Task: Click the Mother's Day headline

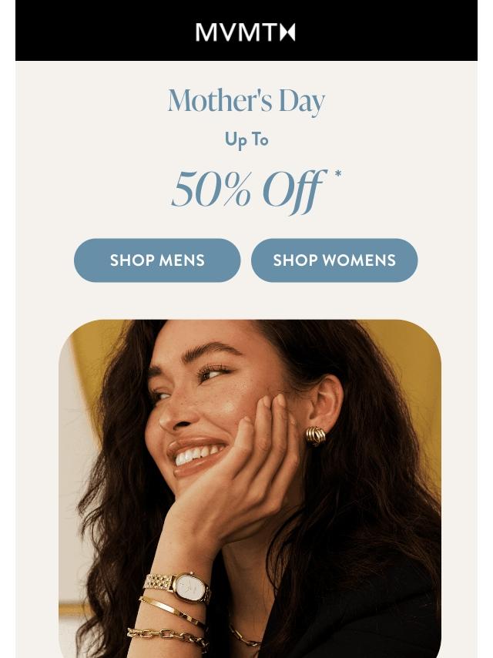Action: pos(246,101)
